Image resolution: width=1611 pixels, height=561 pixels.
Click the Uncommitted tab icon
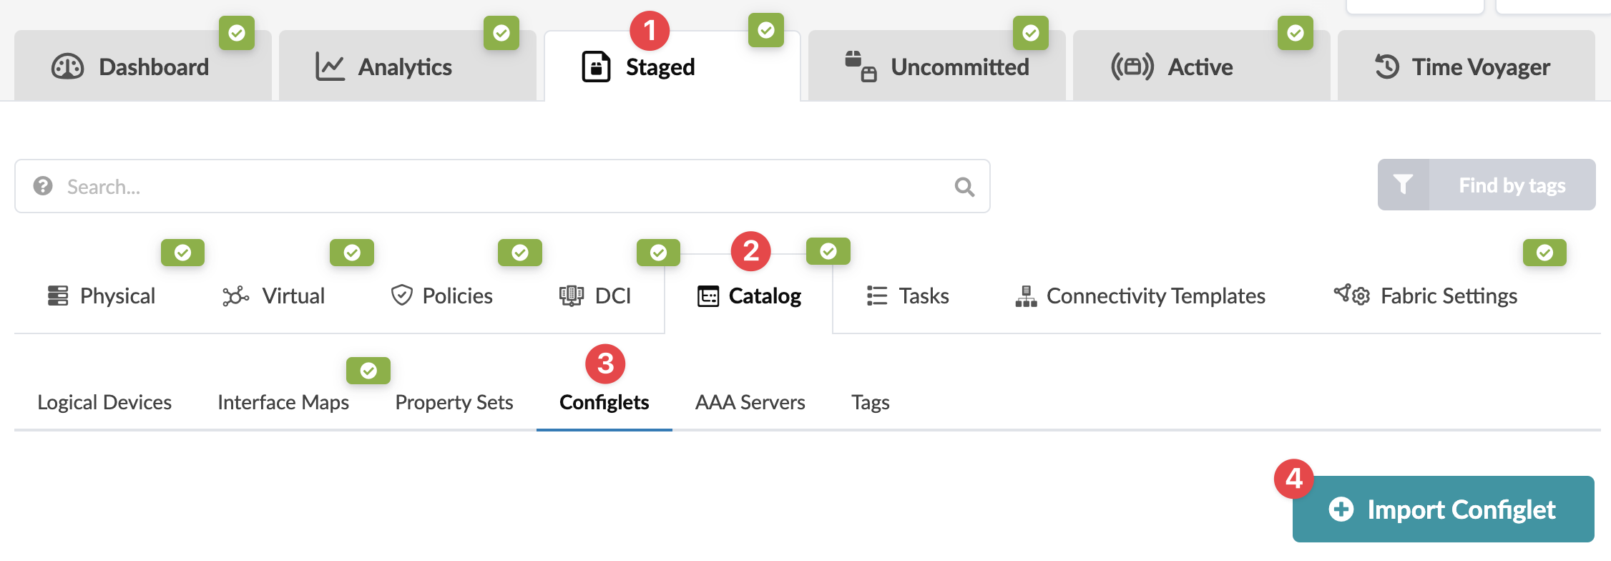[x=861, y=67]
